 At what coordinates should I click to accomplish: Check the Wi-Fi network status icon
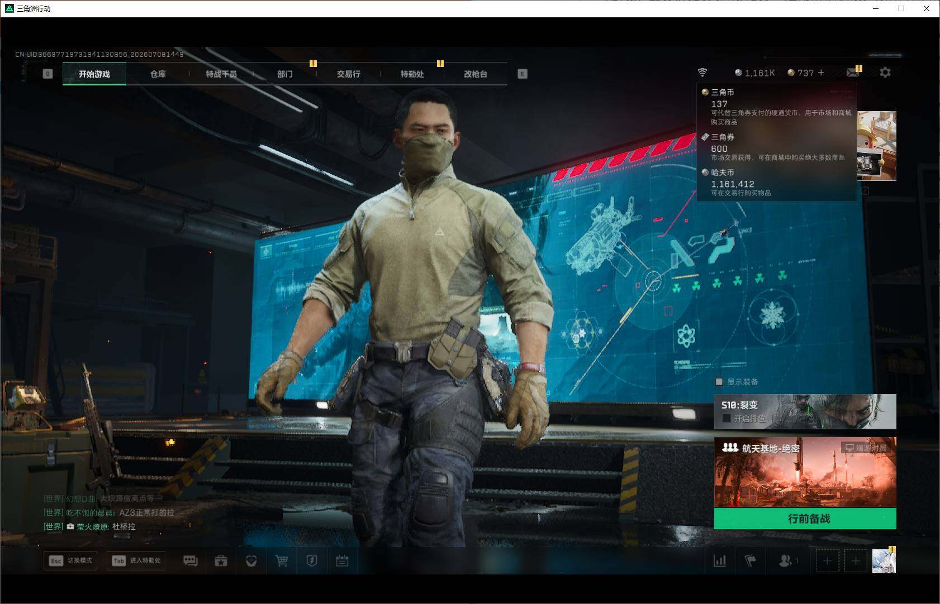point(702,73)
